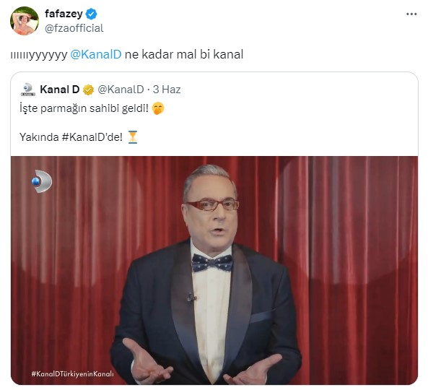Click the tweet text 'ne kadar mal bi kanal'
This screenshot has width=428, height=390.
coord(184,54)
